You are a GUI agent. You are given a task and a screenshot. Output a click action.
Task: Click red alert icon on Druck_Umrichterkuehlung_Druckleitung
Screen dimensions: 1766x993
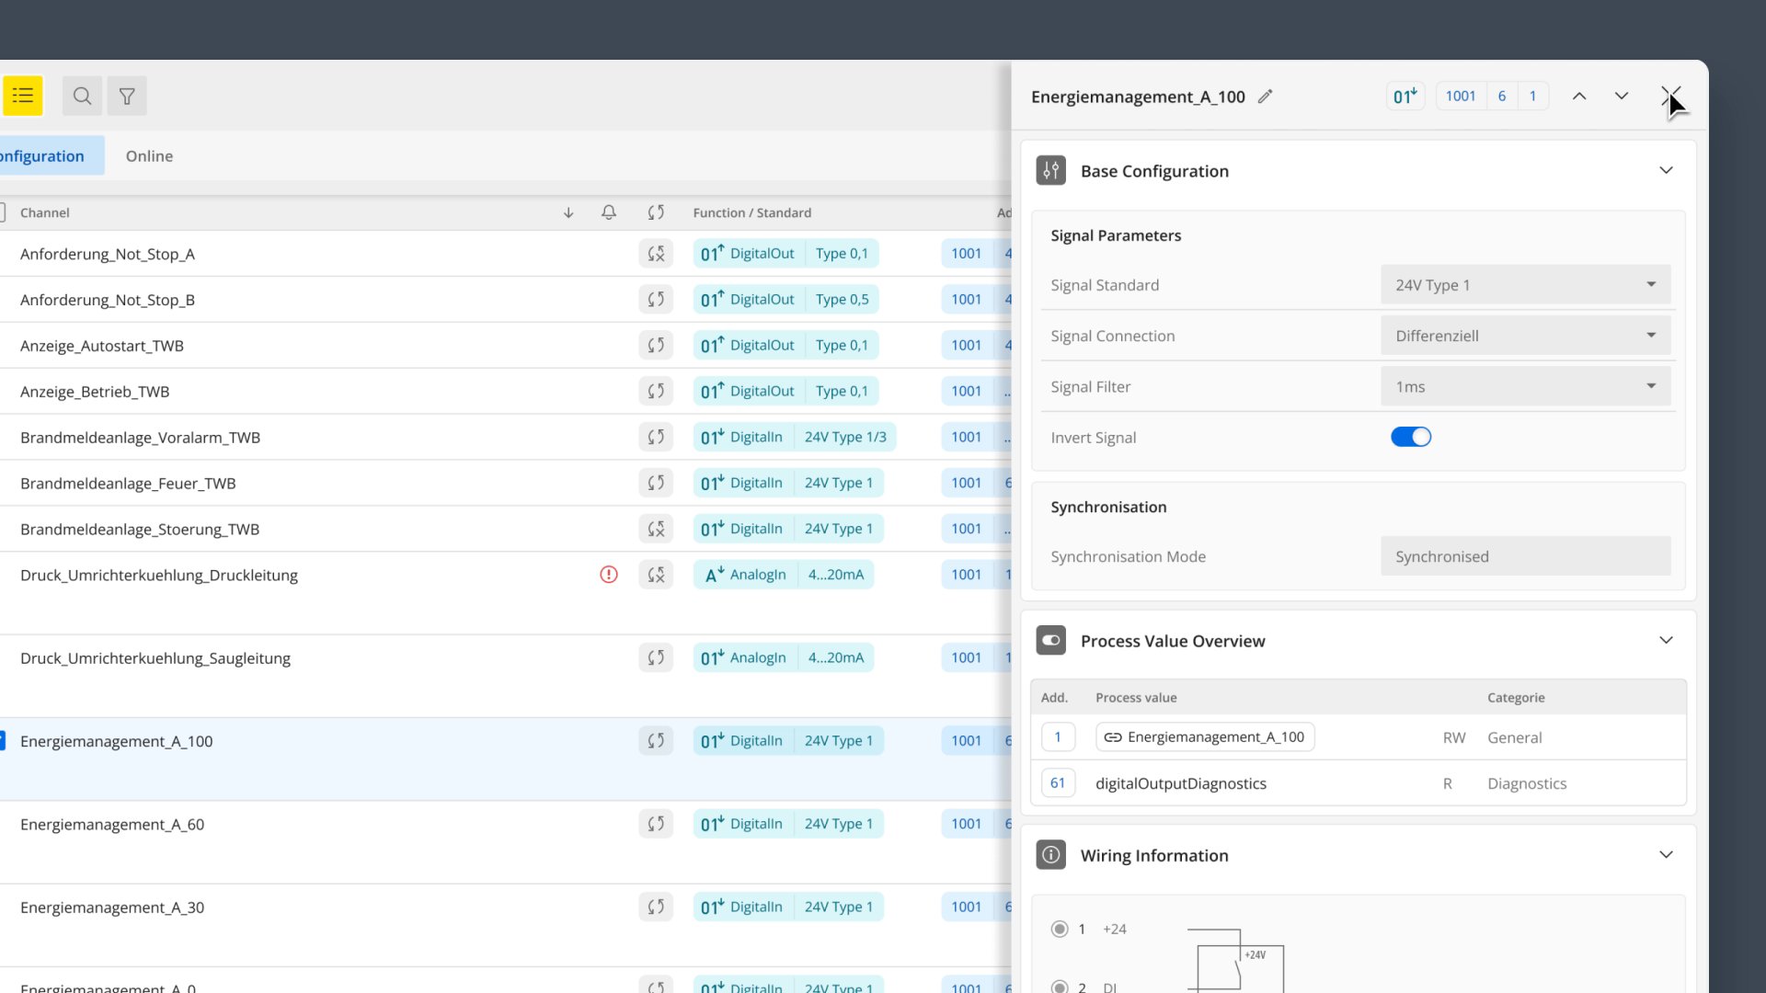pos(609,575)
